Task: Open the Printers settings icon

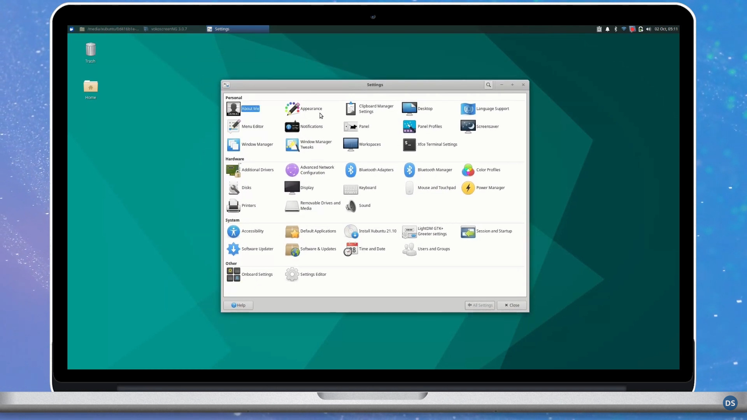Action: [x=233, y=206]
